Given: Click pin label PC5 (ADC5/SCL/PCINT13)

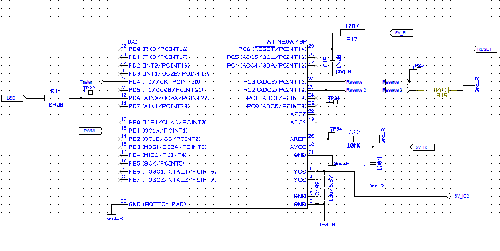Looking at the screenshot, I should 267,57.
